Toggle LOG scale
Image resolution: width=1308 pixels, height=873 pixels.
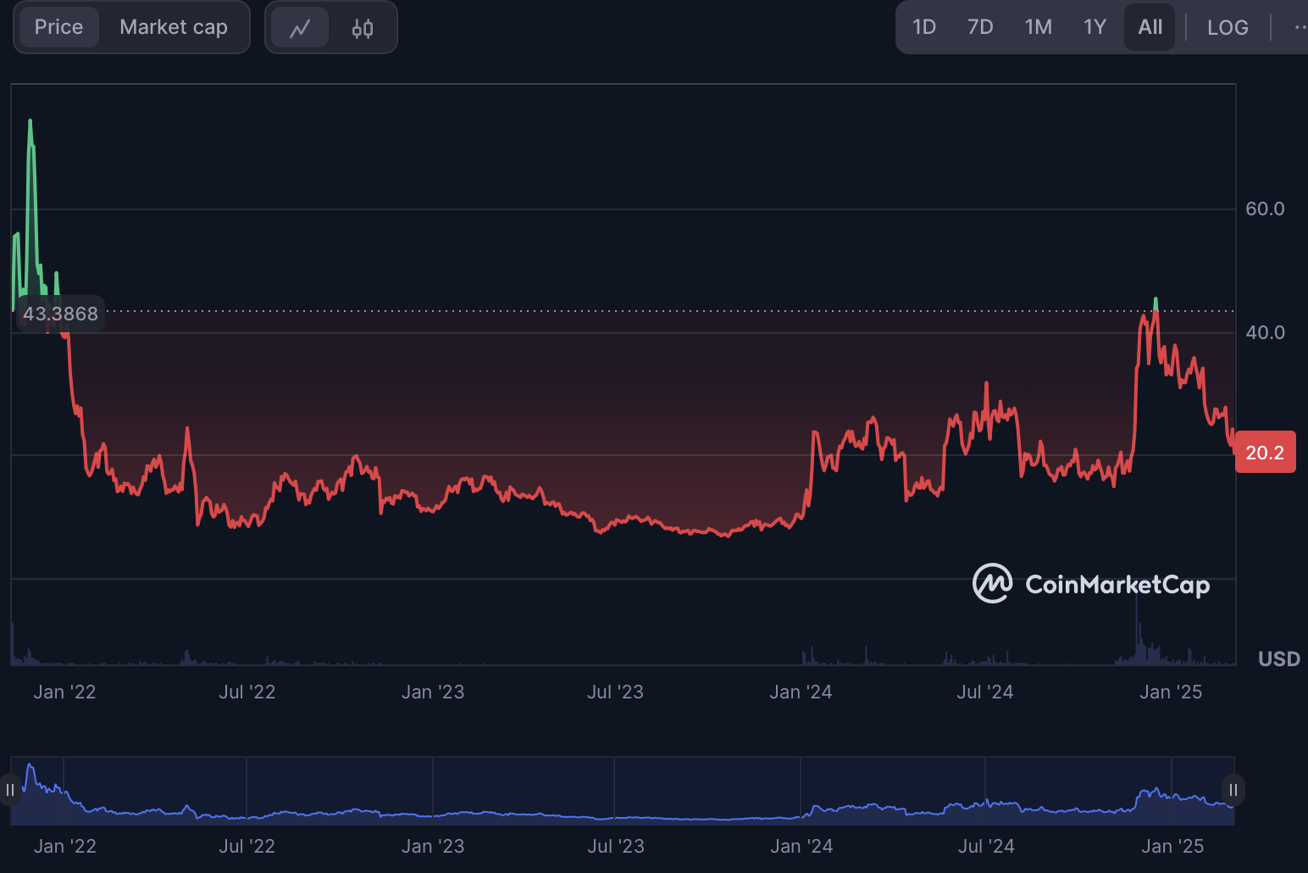[x=1228, y=27]
